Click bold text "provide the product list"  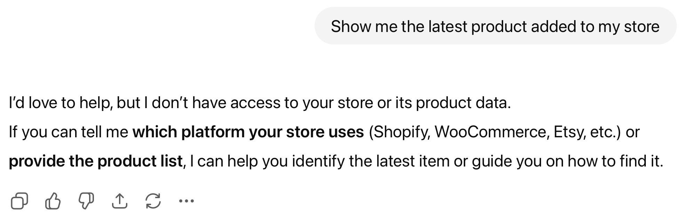coord(96,161)
